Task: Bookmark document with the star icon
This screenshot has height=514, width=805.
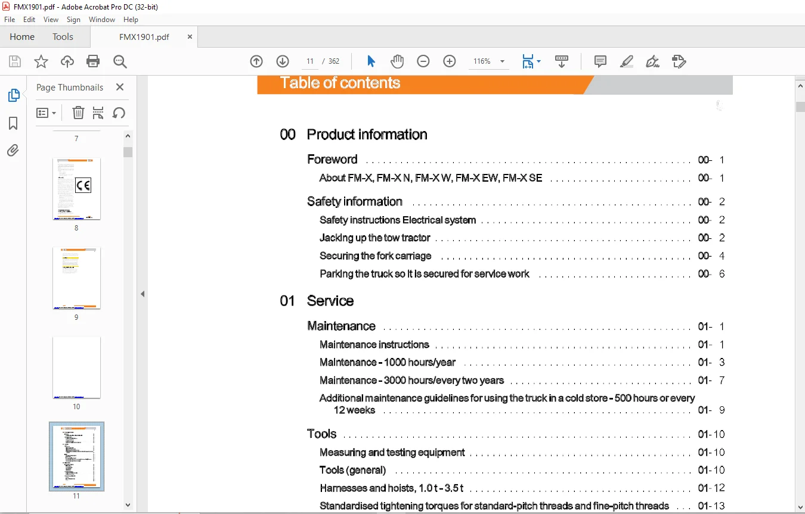Action: 41,61
